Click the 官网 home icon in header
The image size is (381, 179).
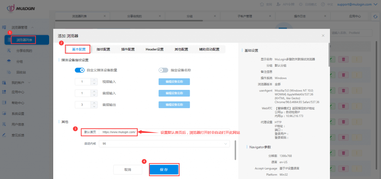tap(262, 4)
